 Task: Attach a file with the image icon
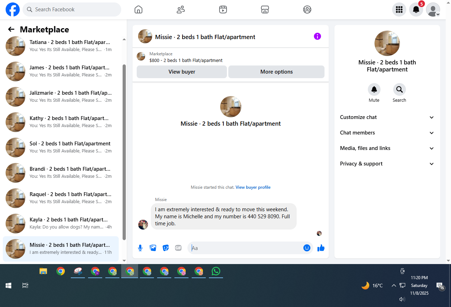pos(153,248)
